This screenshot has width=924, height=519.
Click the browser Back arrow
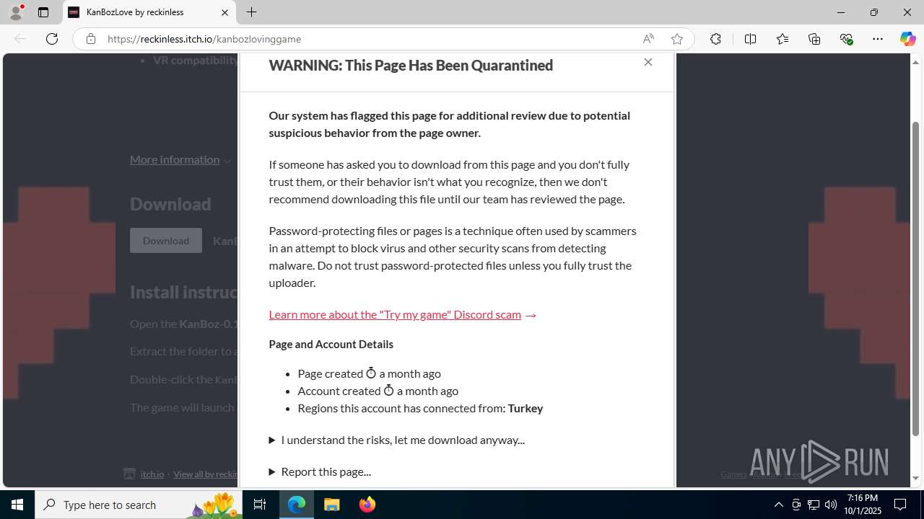coord(20,39)
